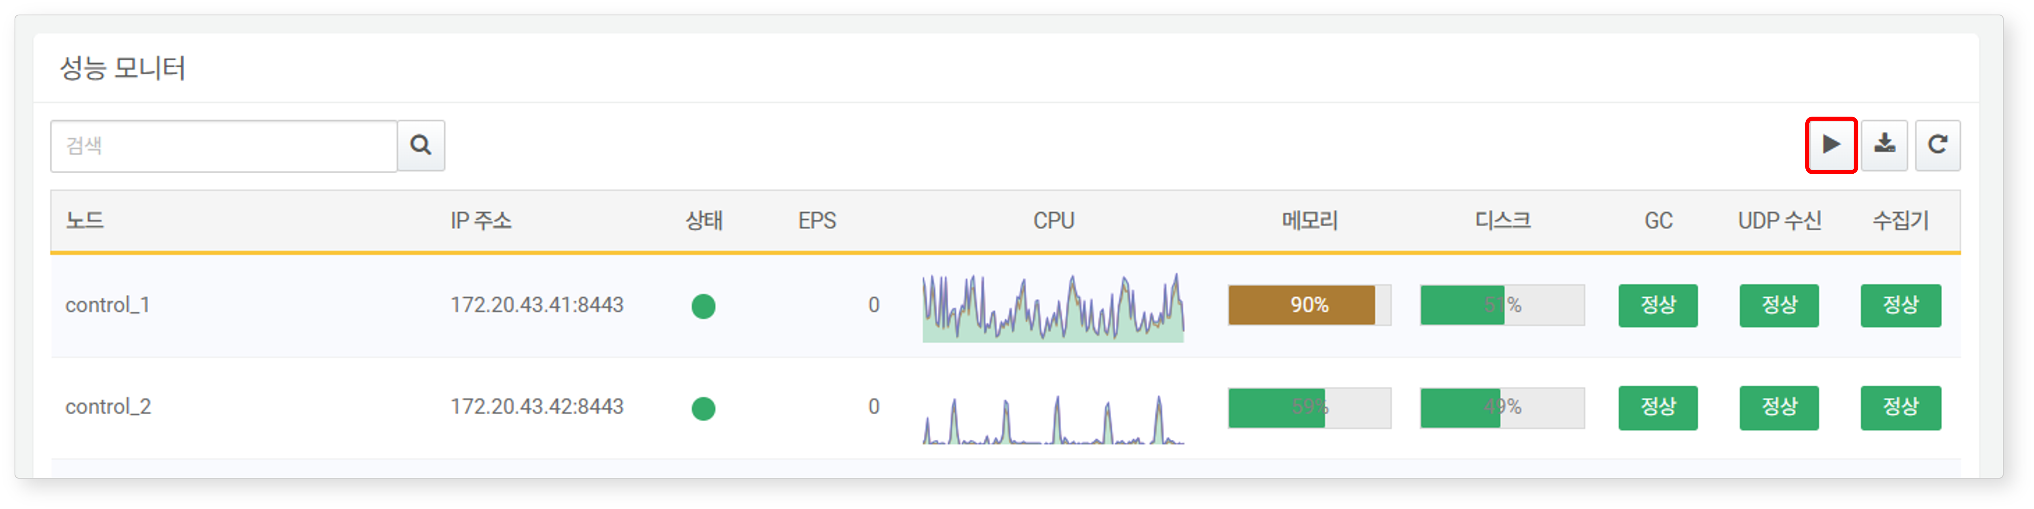Click control_1 green status indicator

point(703,306)
